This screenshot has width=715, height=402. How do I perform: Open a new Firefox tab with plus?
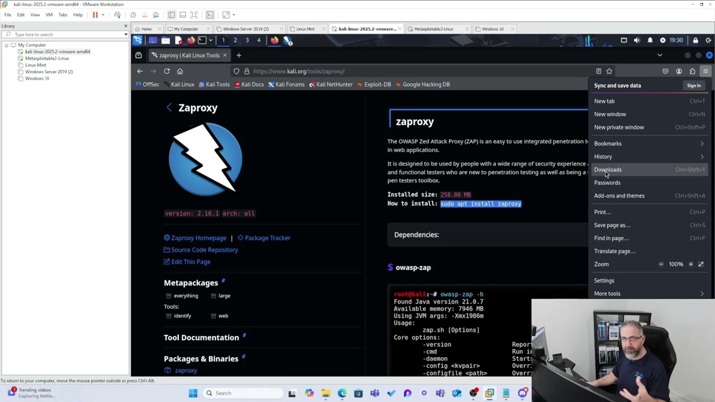(x=239, y=55)
